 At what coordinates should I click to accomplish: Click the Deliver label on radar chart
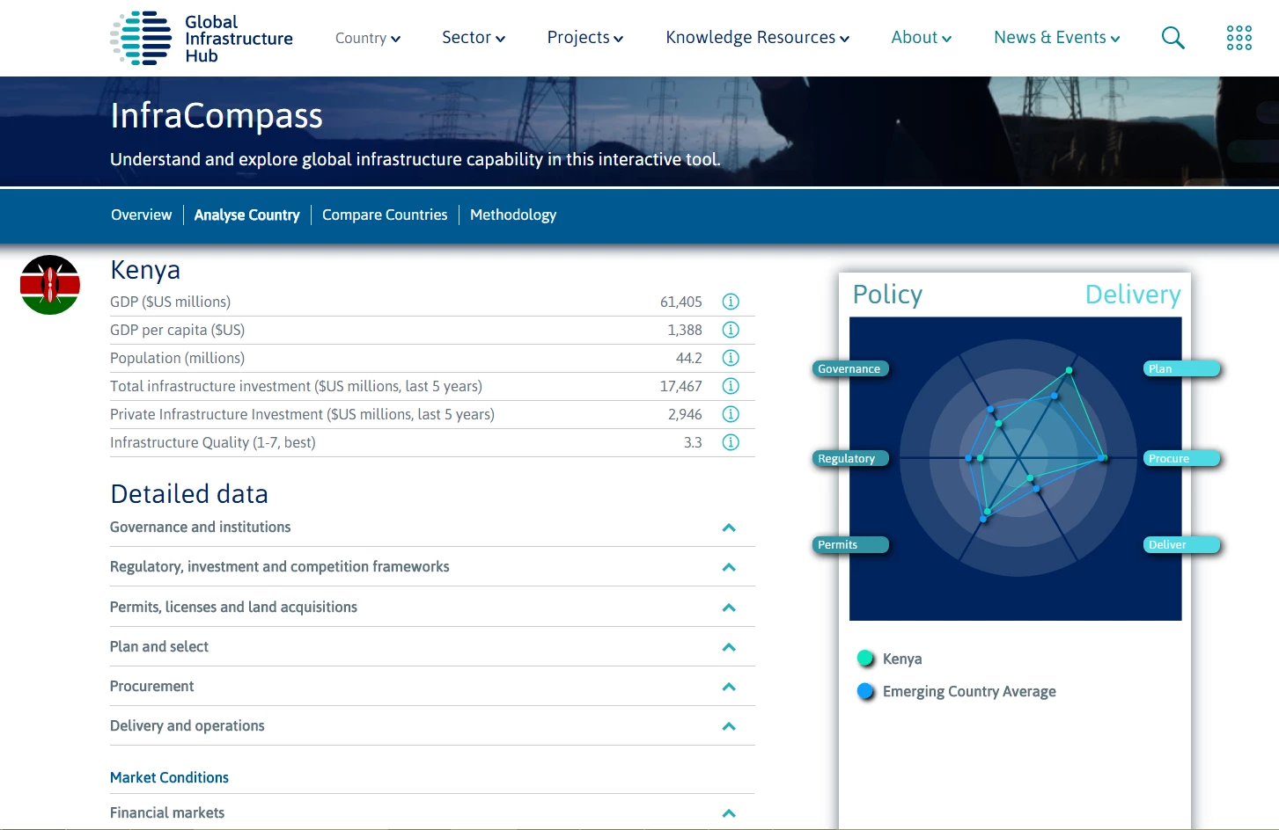pyautogui.click(x=1182, y=544)
